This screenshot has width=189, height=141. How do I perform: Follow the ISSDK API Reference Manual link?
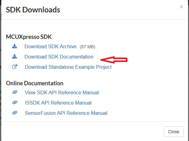(x=58, y=103)
